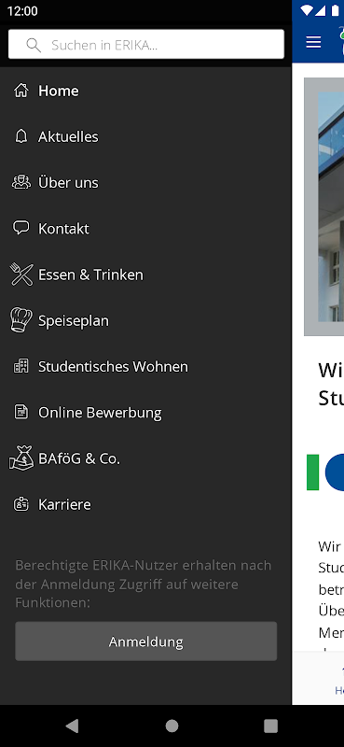Viewport: 344px width, 747px height.
Task: Tap the Android home circle button
Action: 172,726
